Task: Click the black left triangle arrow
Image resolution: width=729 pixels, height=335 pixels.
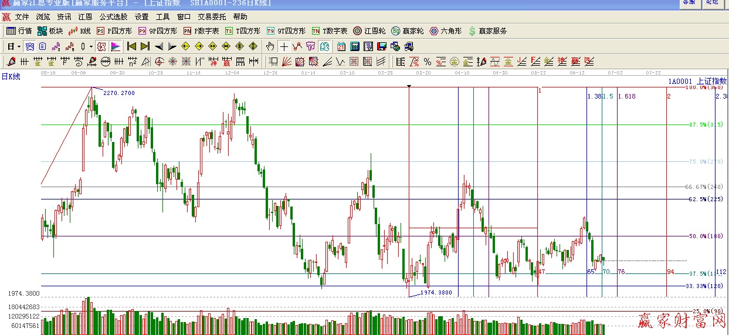Action: pos(159,46)
